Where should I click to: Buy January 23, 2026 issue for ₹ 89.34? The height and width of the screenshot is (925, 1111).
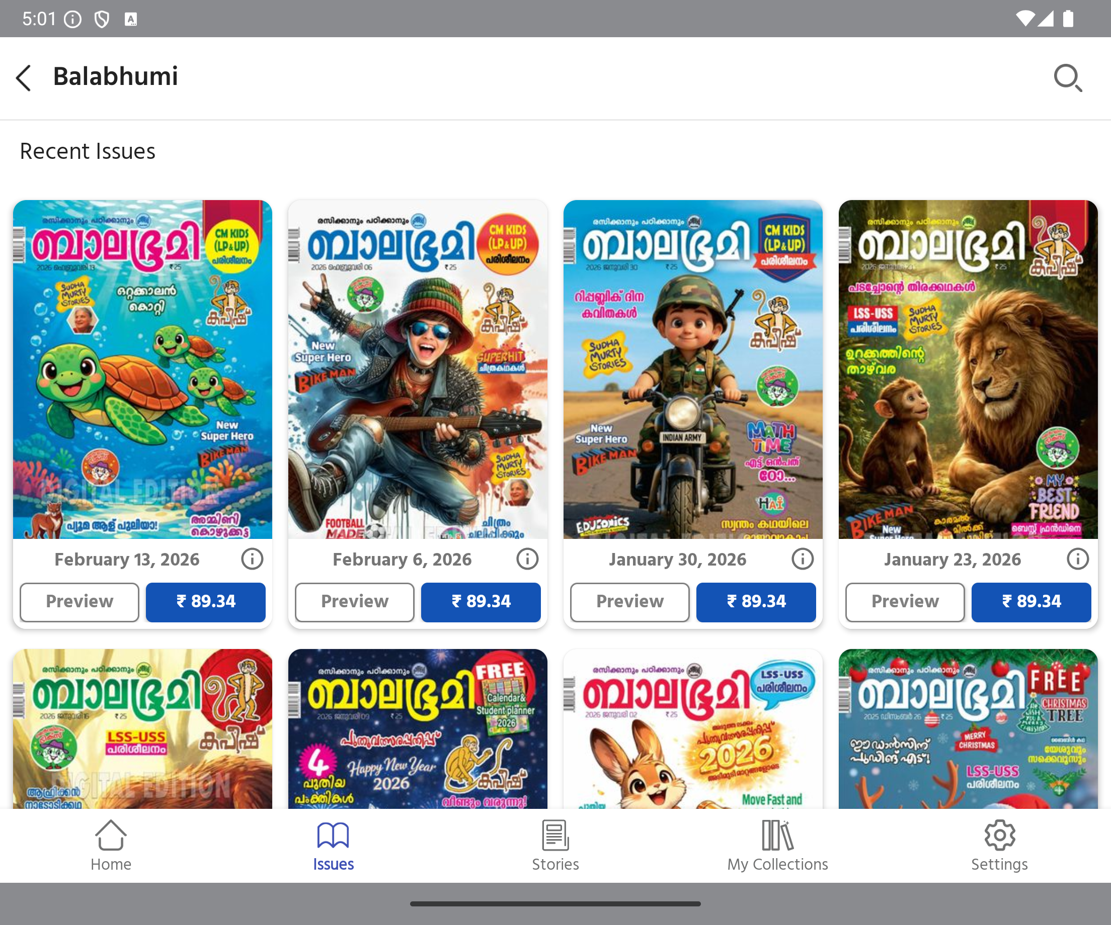[x=1031, y=602]
